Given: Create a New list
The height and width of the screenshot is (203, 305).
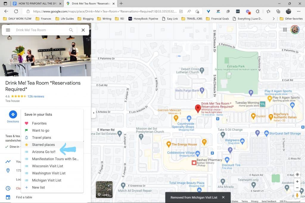Looking at the screenshot, I should point(52,188).
